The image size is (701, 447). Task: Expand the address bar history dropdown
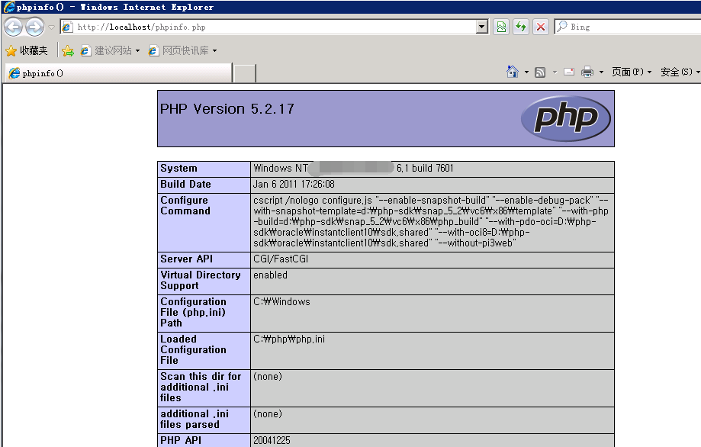tap(481, 27)
